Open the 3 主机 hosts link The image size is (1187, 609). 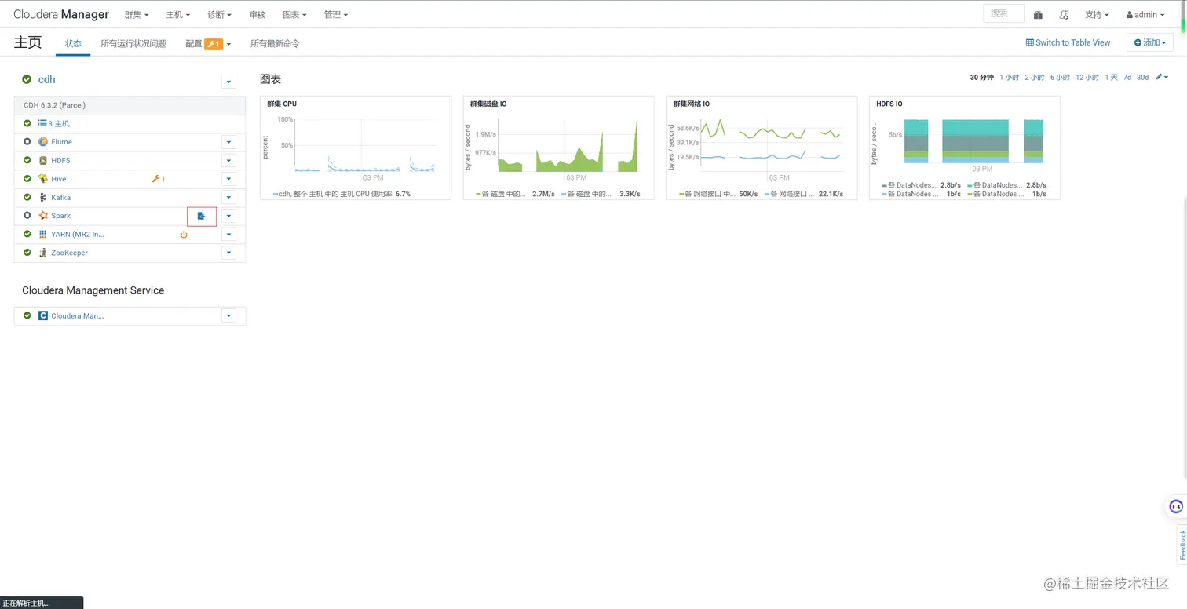[59, 123]
